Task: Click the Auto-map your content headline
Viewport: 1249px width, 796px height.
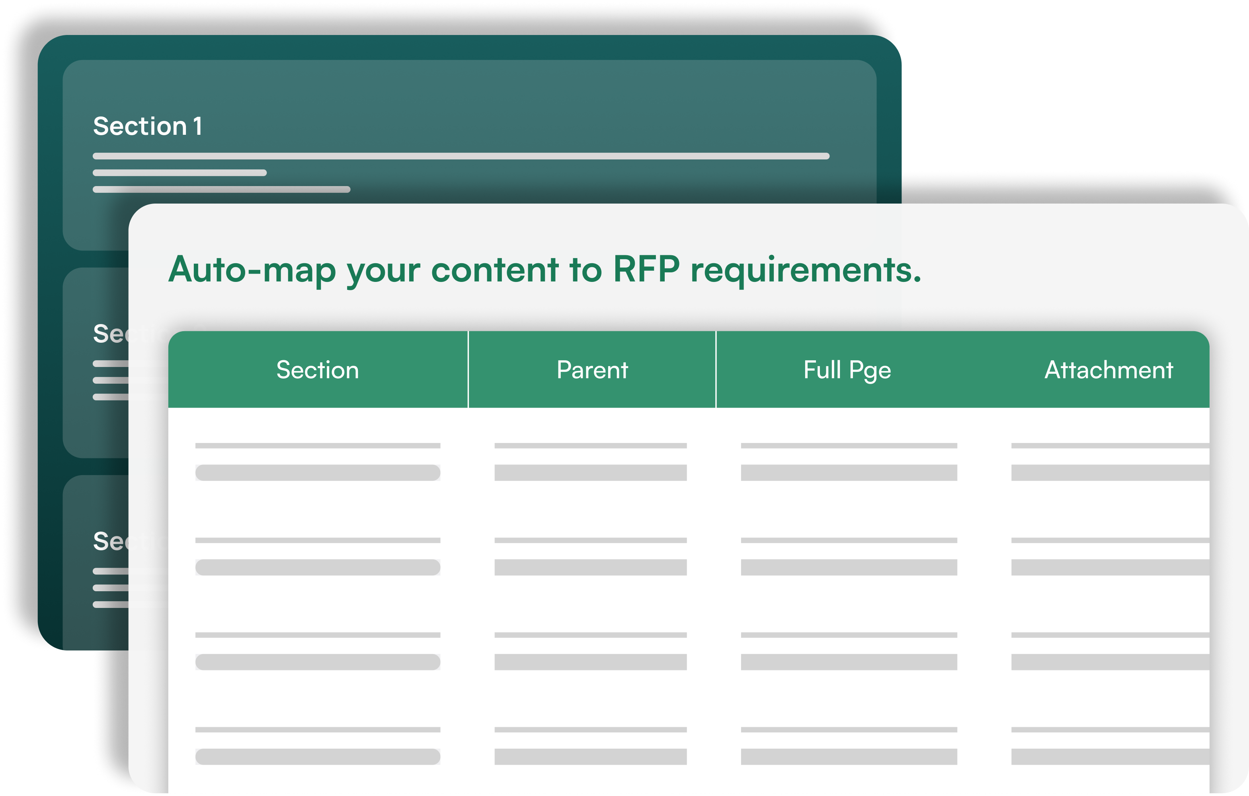Action: click(544, 270)
